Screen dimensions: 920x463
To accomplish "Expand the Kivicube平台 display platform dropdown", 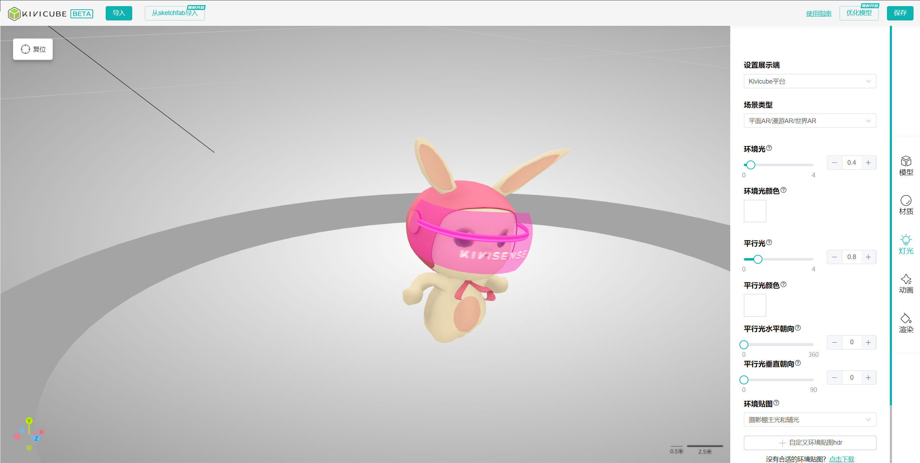I will 810,81.
